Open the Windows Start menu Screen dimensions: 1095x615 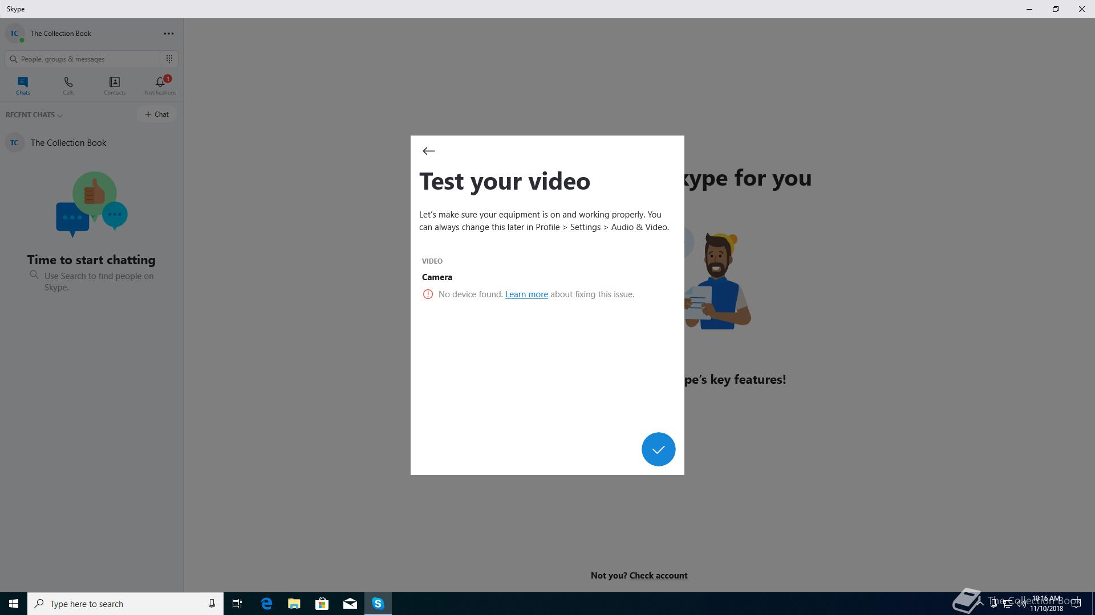pyautogui.click(x=14, y=604)
